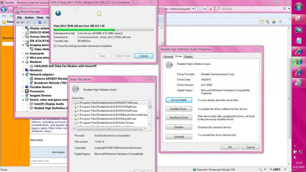Image resolution: width=306 pixels, height=172 pixels.
Task: Click OK in Realtek High Definition Audio Properties
Action: click(230, 147)
